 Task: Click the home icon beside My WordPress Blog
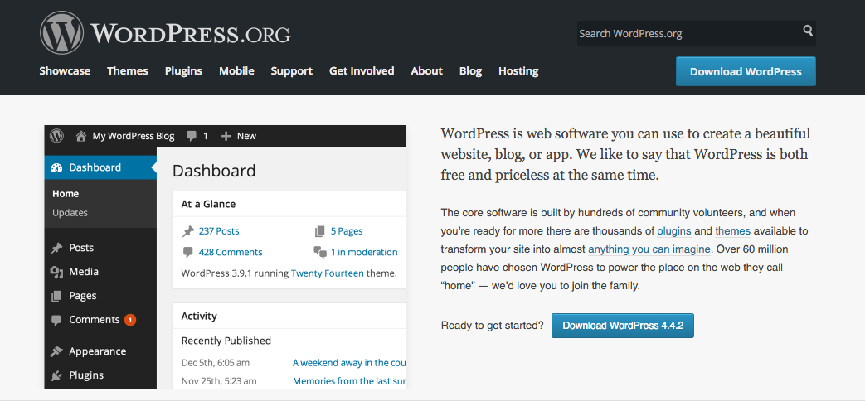tap(81, 136)
